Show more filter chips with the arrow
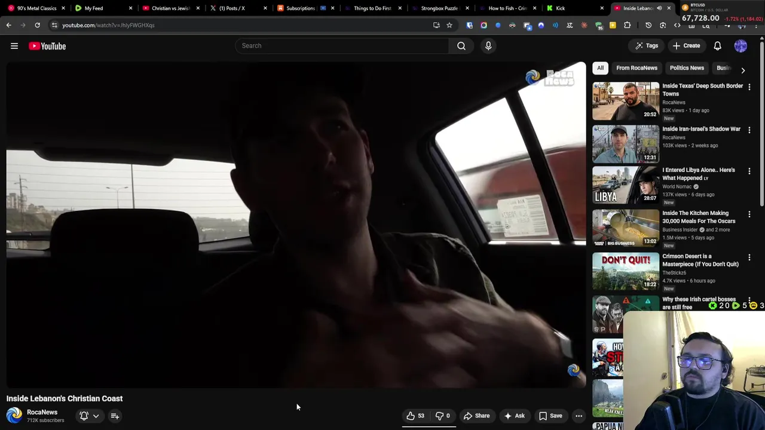765x430 pixels. (x=743, y=70)
